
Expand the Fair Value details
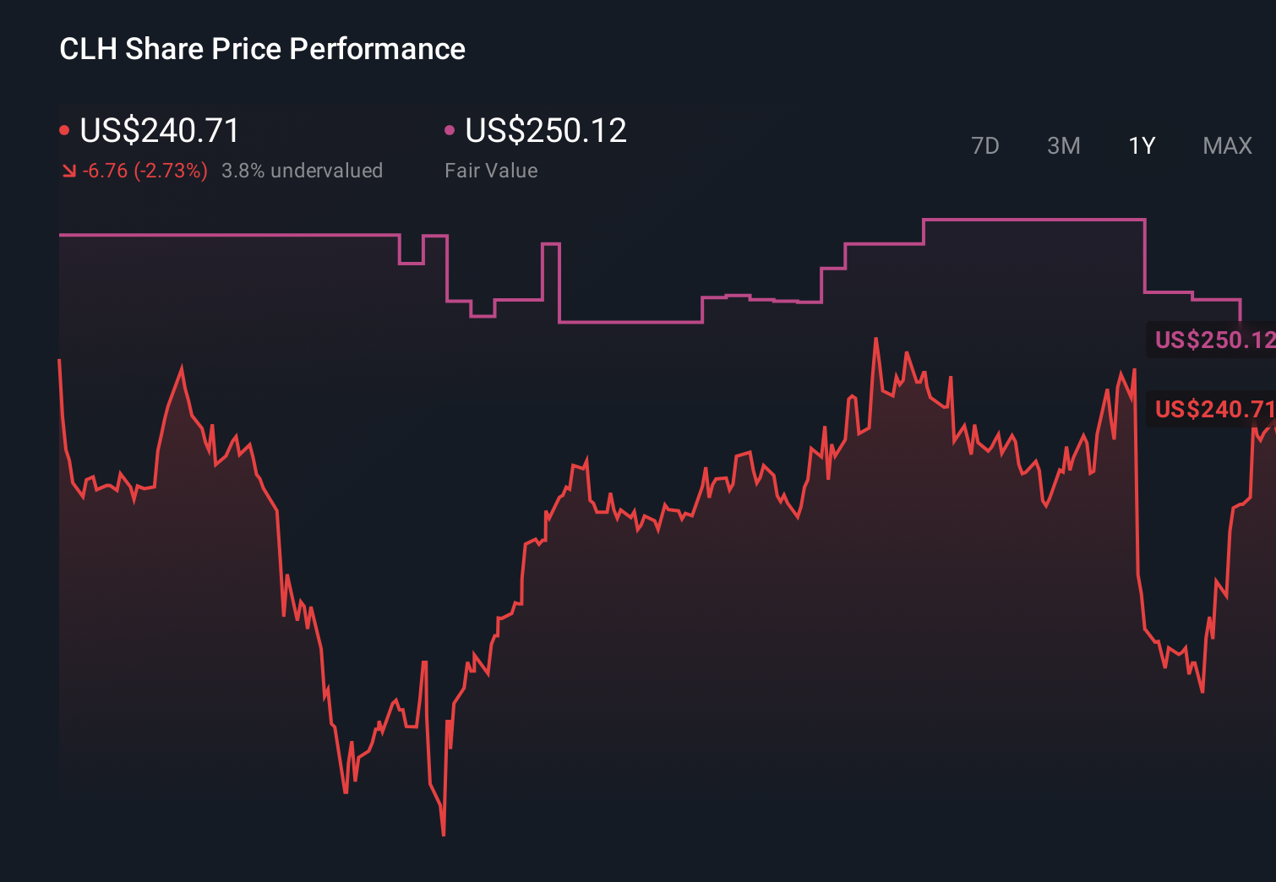491,170
